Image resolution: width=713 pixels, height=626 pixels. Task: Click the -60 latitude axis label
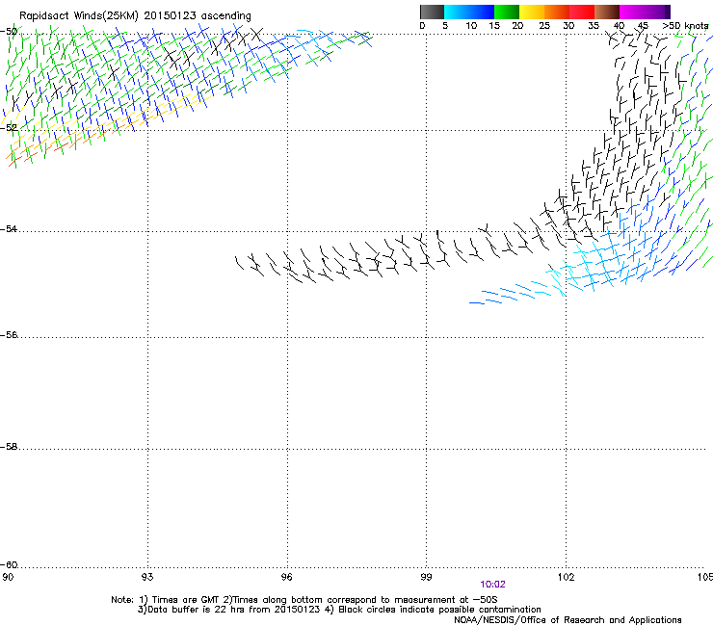[9, 564]
